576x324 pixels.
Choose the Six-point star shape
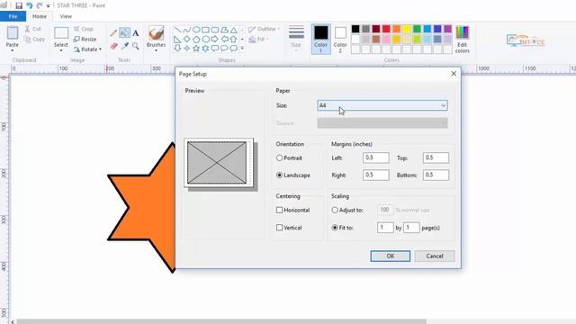click(205, 48)
